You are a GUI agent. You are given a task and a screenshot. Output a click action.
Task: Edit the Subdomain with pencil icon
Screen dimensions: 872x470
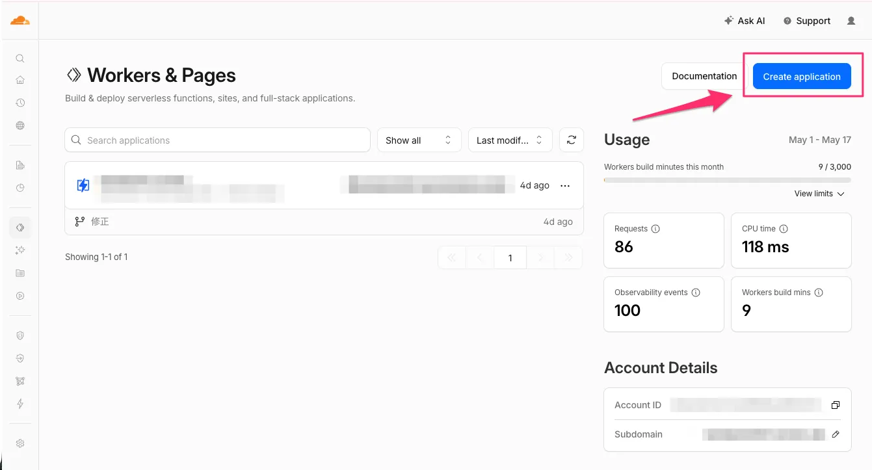[836, 434]
